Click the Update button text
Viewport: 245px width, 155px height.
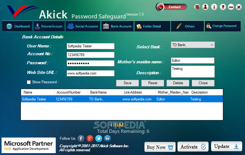click(222, 146)
